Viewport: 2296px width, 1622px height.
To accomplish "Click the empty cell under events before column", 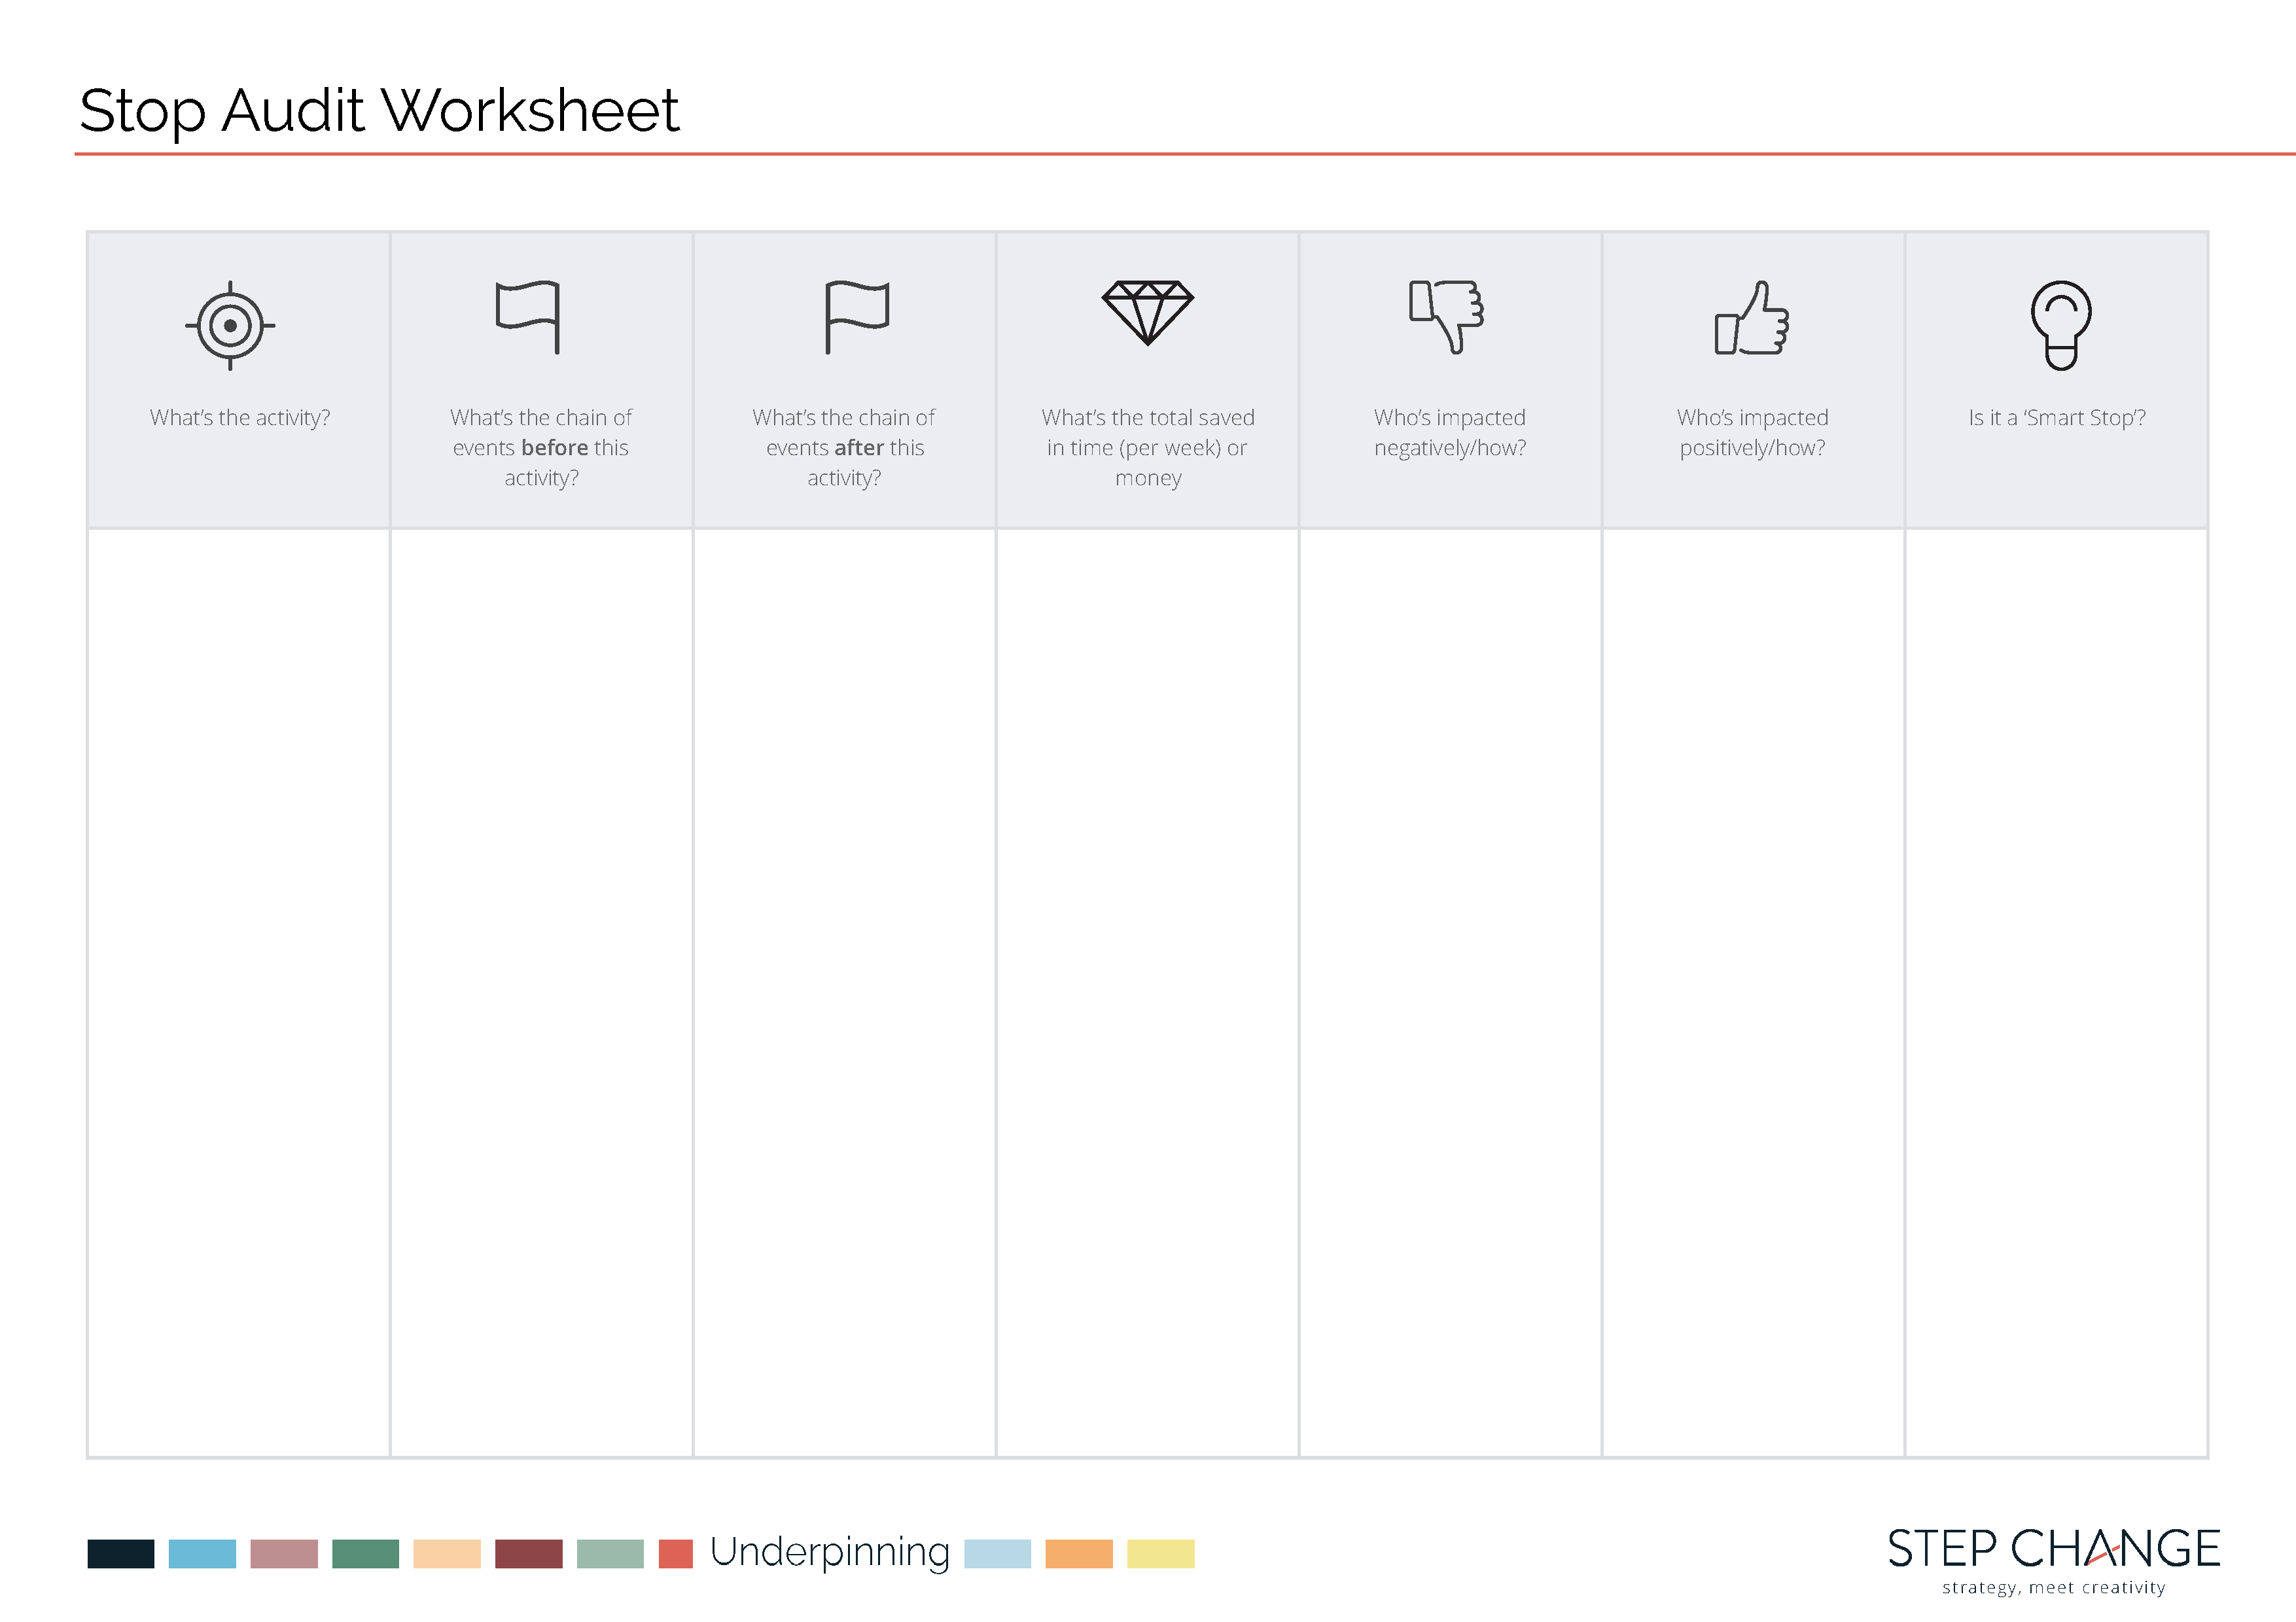I will click(541, 992).
